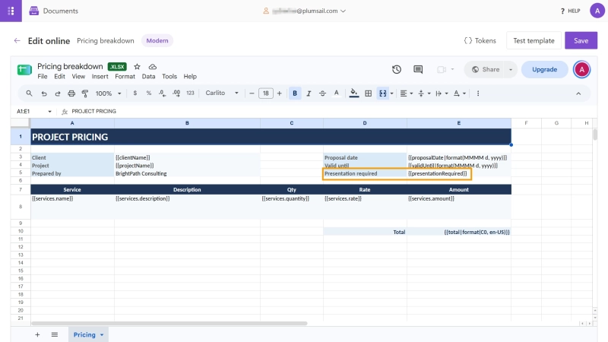Click the horizontal scrollbar
608x342 pixels.
169,323
